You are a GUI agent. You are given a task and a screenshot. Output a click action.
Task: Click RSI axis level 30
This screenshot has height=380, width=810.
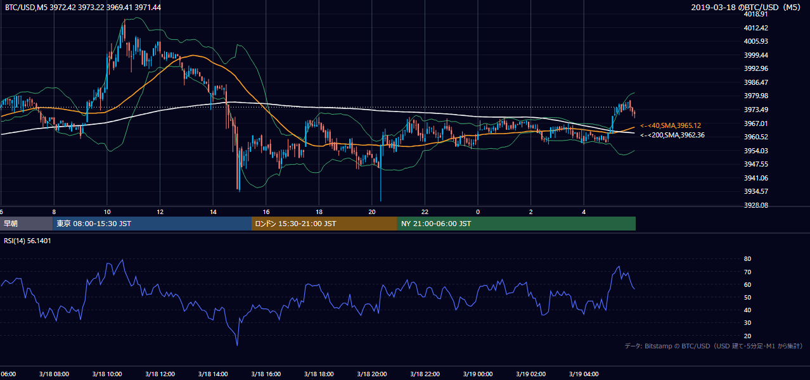pos(747,323)
